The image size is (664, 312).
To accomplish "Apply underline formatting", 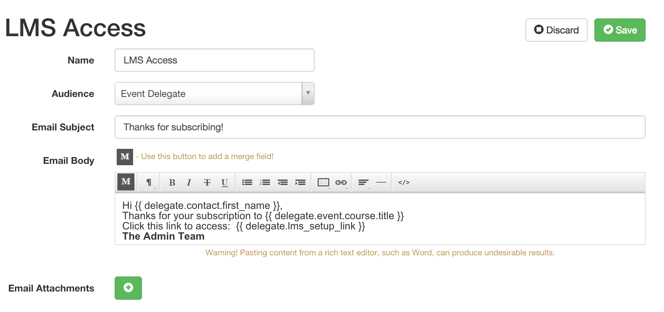I will click(x=225, y=183).
